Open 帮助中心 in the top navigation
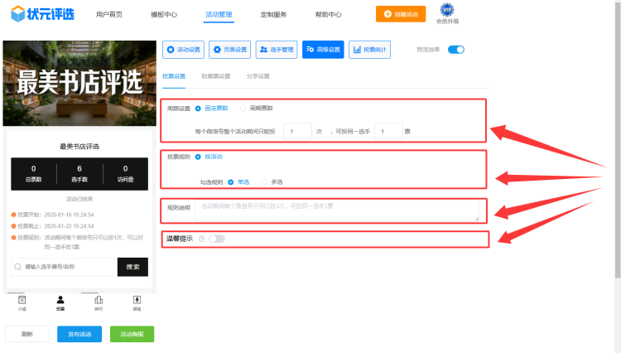 [x=329, y=15]
